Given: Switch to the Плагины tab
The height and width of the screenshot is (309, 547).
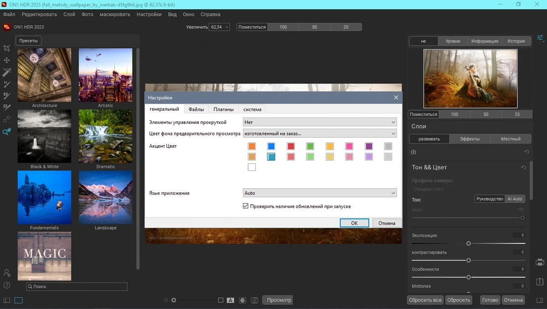Looking at the screenshot, I should click(223, 109).
